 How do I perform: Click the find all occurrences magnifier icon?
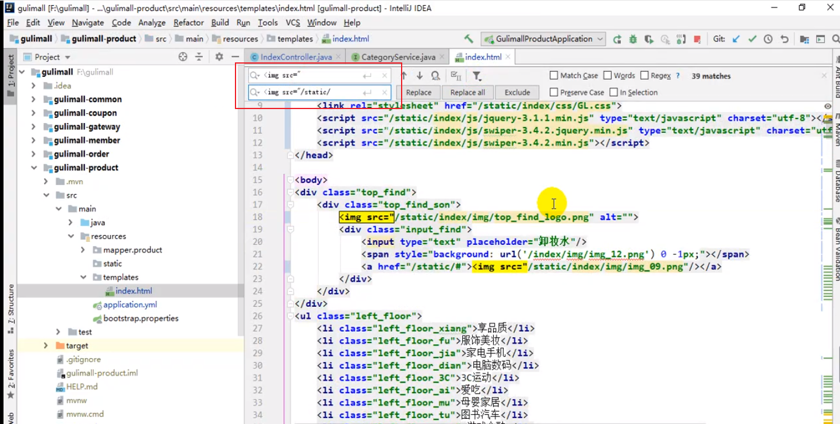(x=435, y=76)
